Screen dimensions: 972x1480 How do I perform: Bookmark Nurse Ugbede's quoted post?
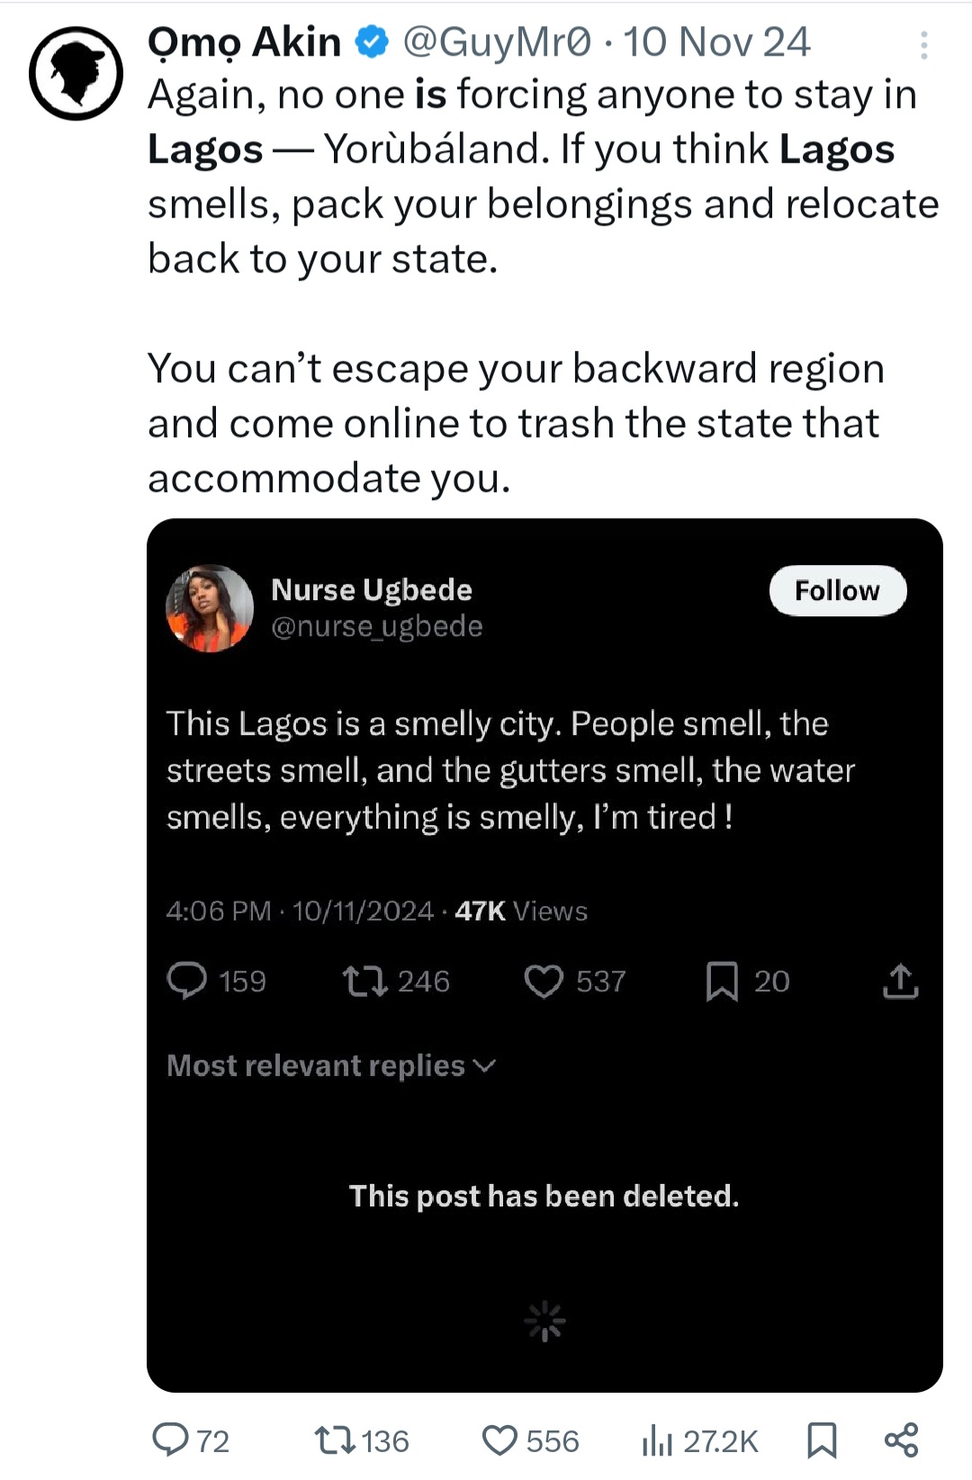722,981
